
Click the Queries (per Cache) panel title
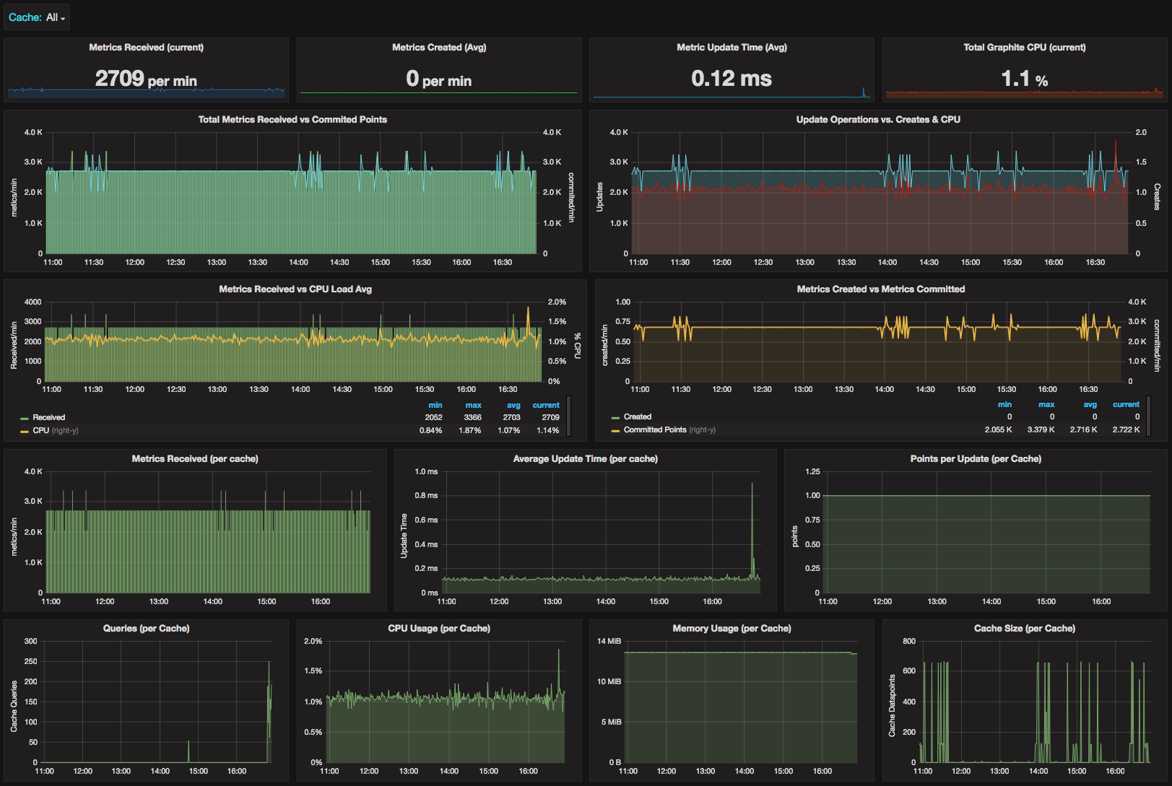[146, 629]
